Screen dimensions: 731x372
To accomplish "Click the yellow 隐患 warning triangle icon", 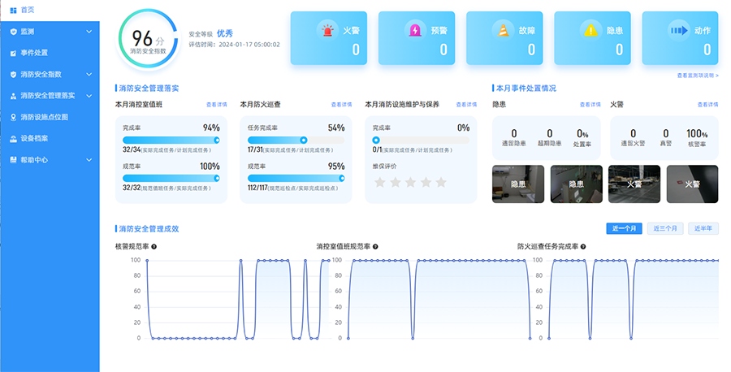I will [x=590, y=30].
